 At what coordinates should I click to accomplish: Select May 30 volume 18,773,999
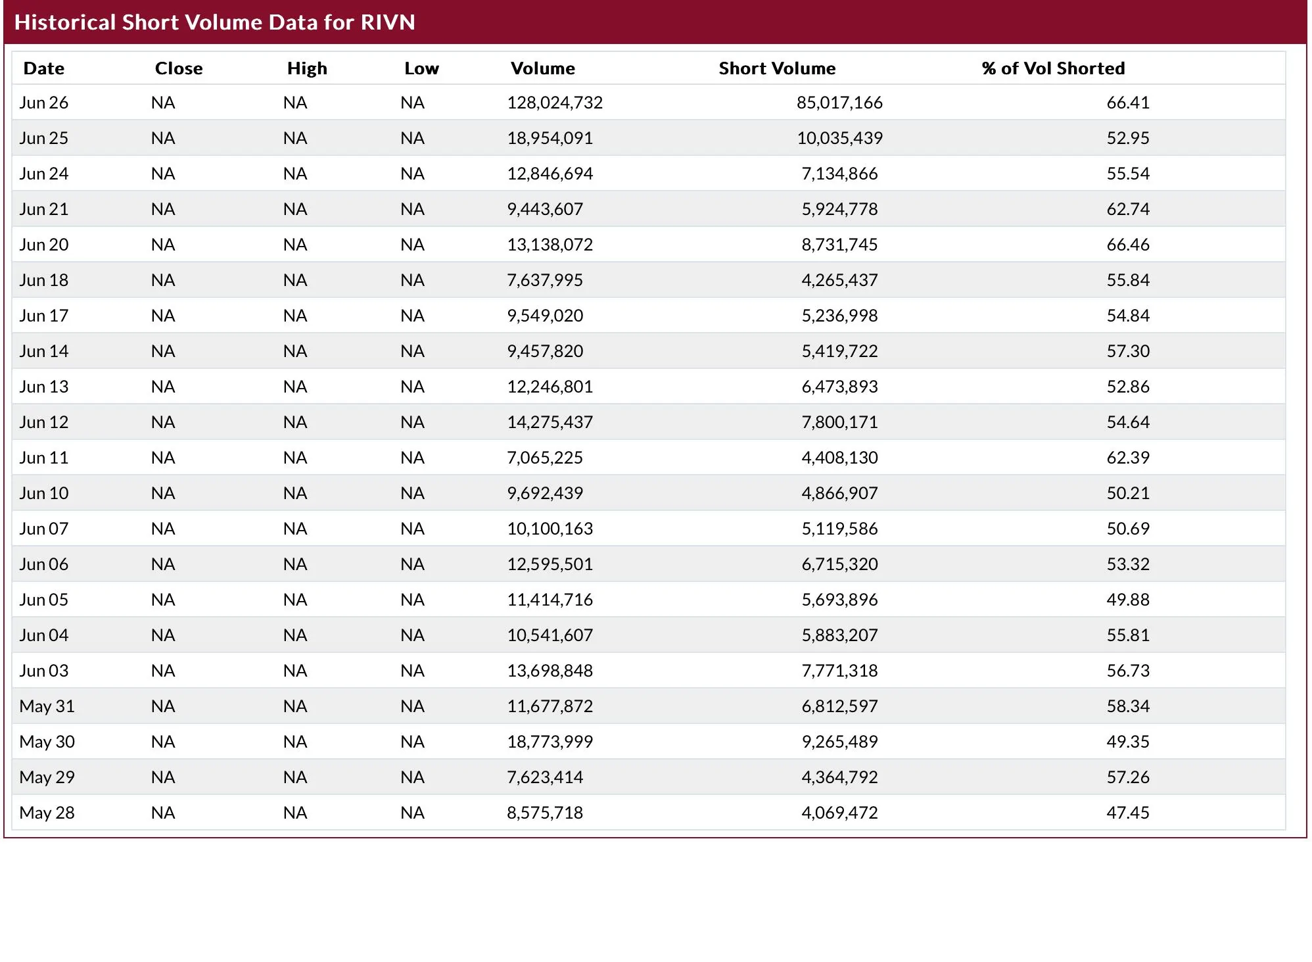tap(550, 742)
